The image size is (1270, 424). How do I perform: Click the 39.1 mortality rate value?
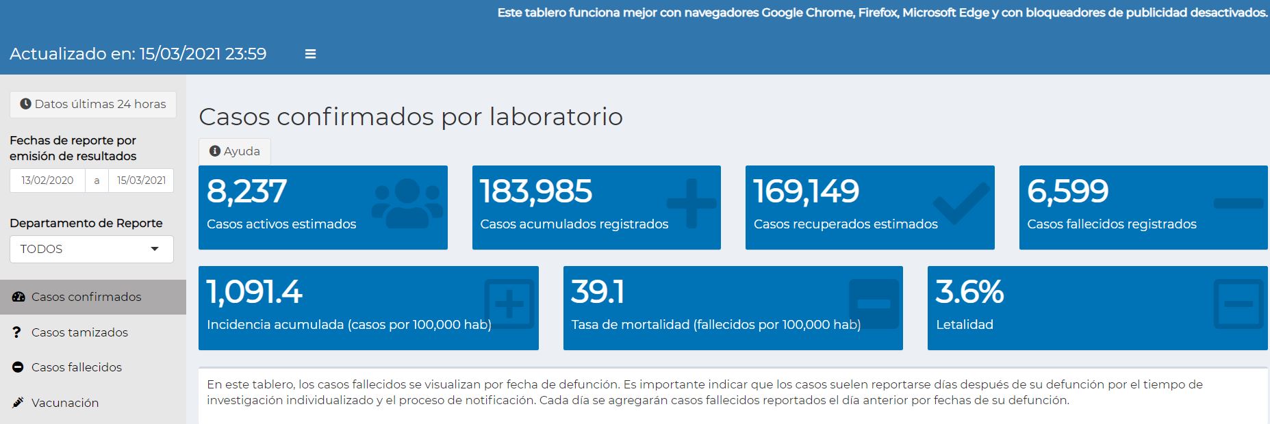click(x=598, y=292)
